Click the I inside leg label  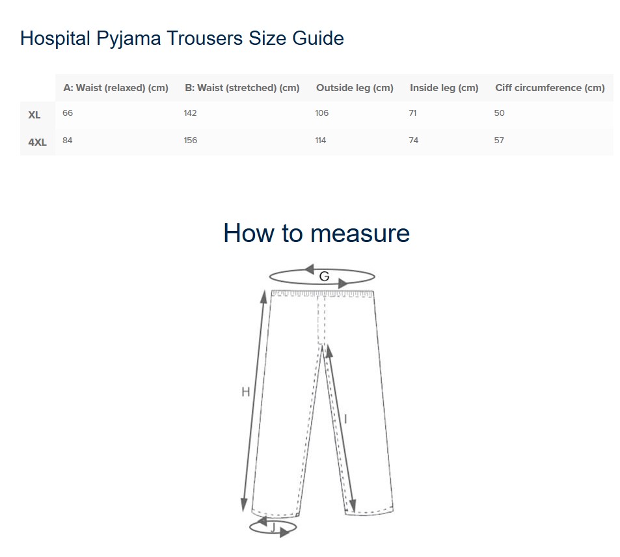click(x=345, y=419)
